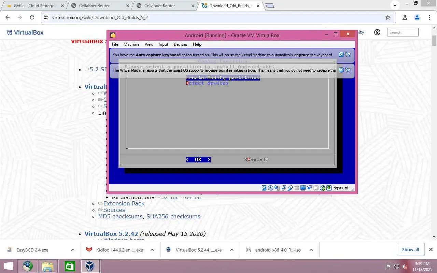437x273 pixels.
Task: Open the browser tab search dropdown
Action: click(x=395, y=5)
